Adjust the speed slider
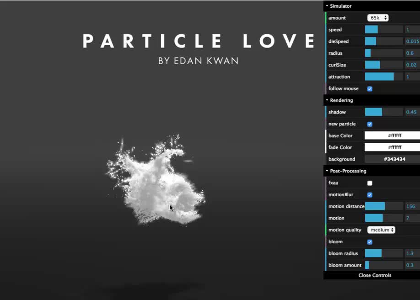The height and width of the screenshot is (300, 420). [x=384, y=29]
